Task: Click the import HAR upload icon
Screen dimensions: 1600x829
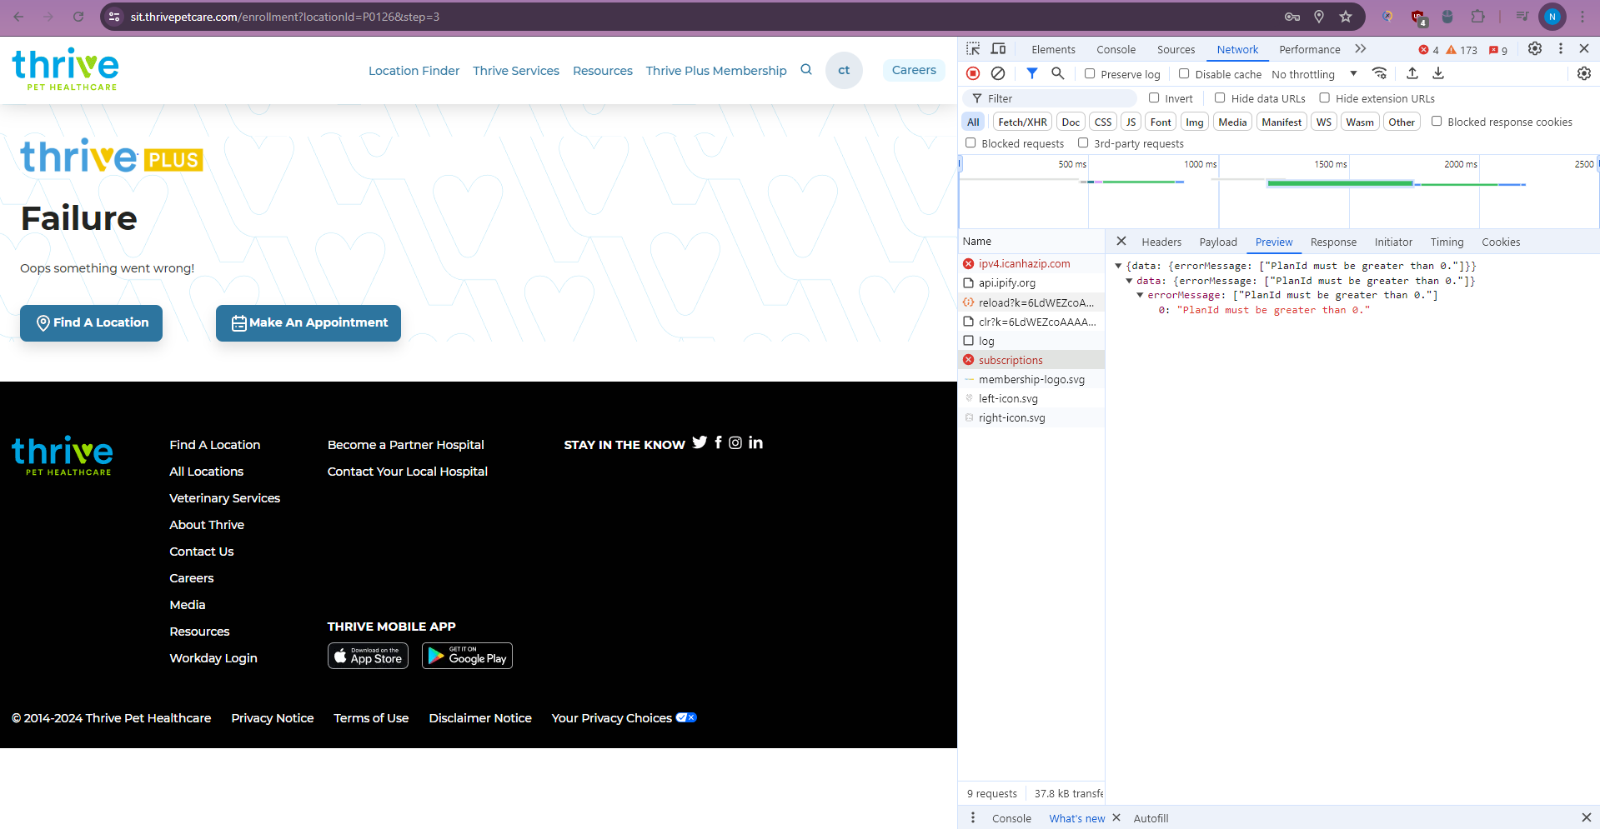Action: coord(1412,73)
